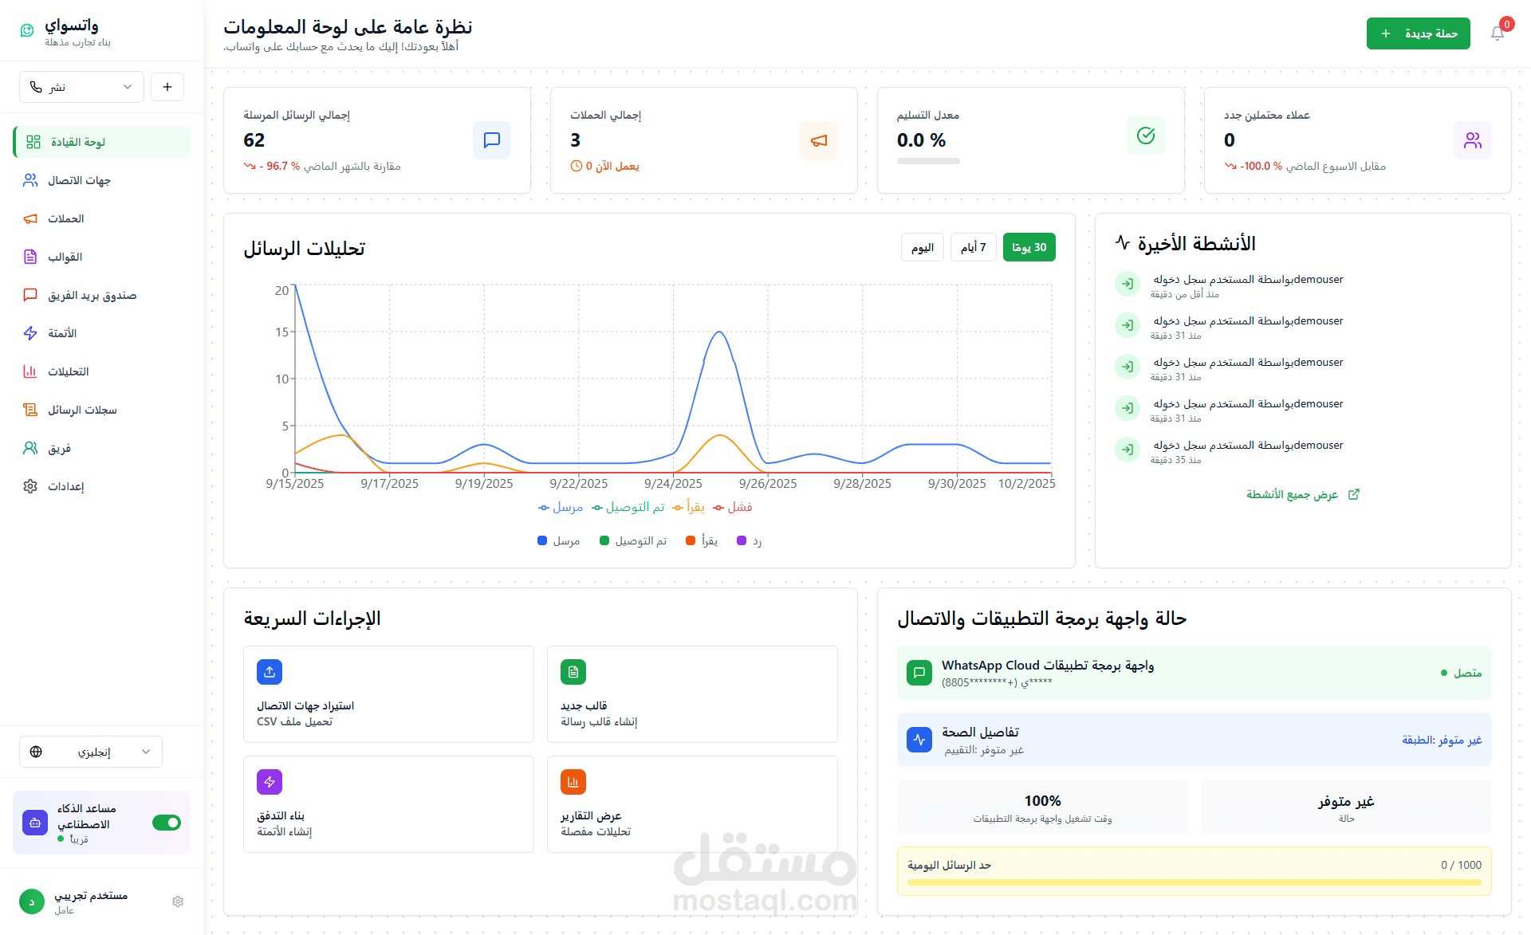1531x935 pixels.
Task: Click the حملة جديدة button
Action: pyautogui.click(x=1419, y=33)
